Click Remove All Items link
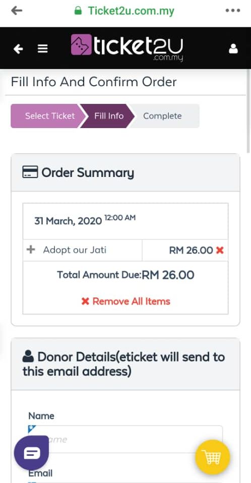This screenshot has width=251, height=483. (x=126, y=301)
